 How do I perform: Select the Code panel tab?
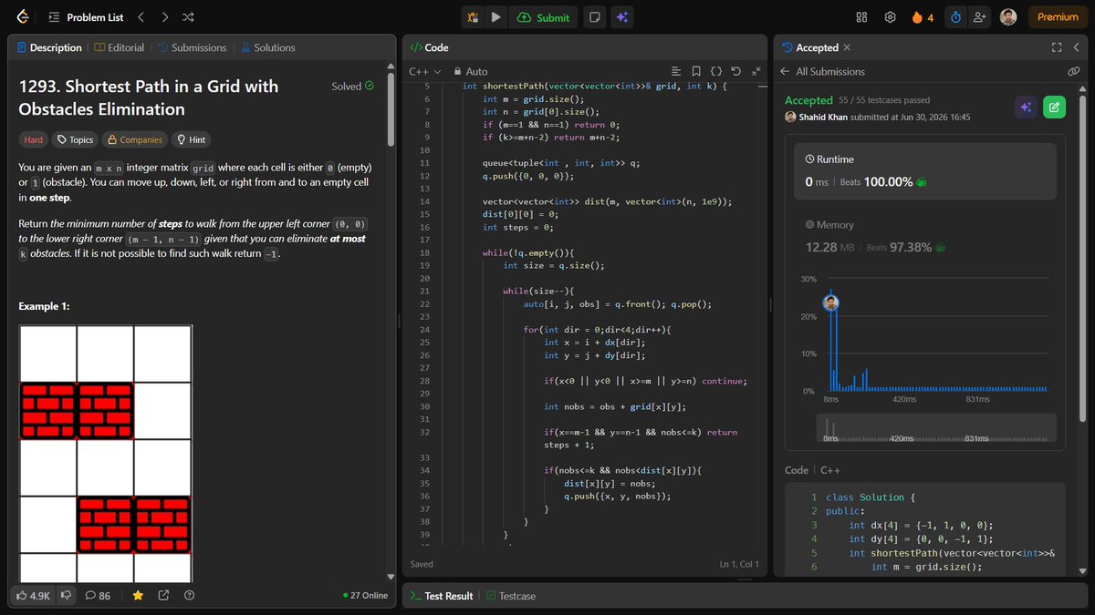429,47
